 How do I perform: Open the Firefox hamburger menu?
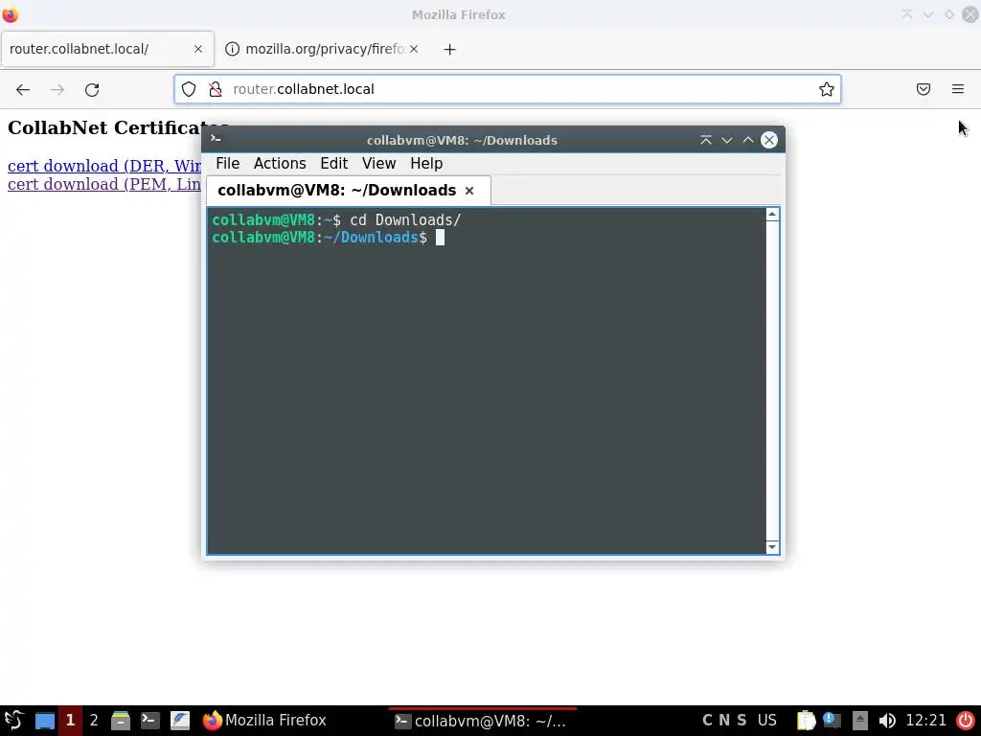[958, 89]
